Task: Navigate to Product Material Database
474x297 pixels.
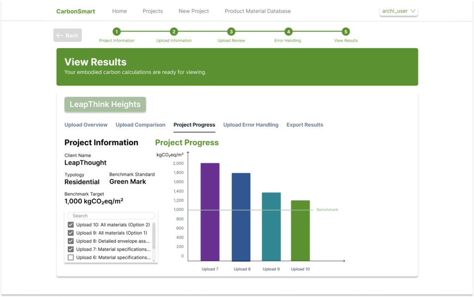Action: tap(257, 11)
